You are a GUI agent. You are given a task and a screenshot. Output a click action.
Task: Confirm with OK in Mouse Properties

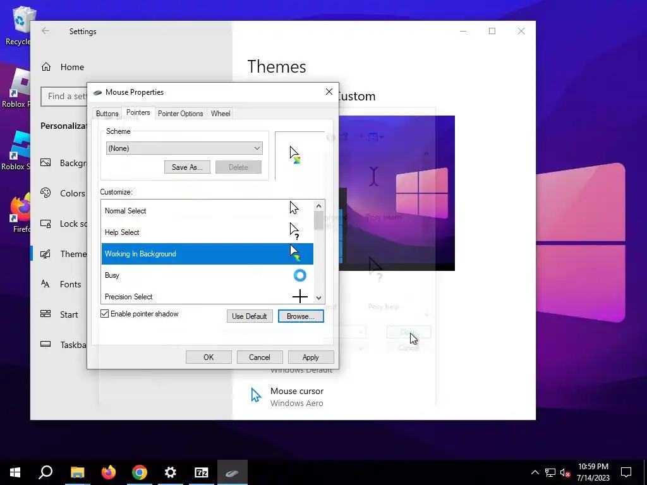click(x=209, y=357)
